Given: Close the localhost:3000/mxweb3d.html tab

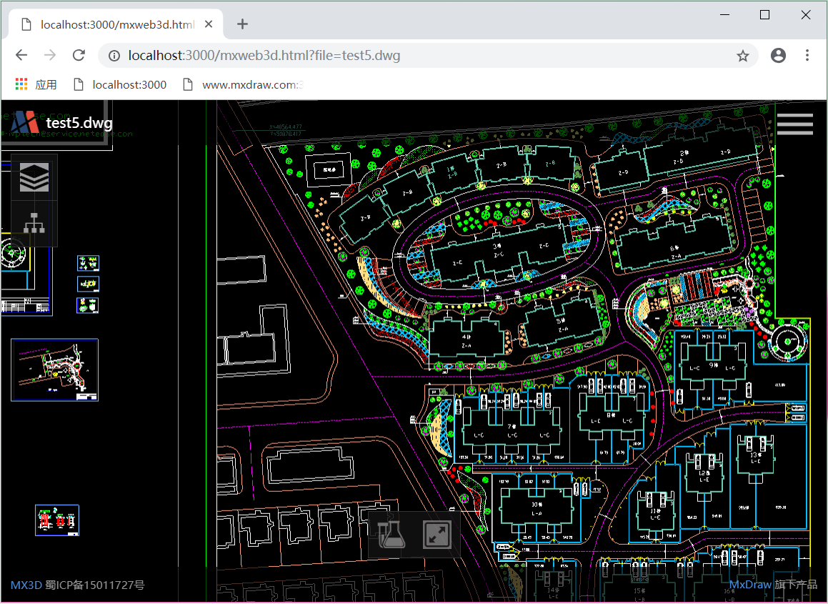Looking at the screenshot, I should coord(209,24).
